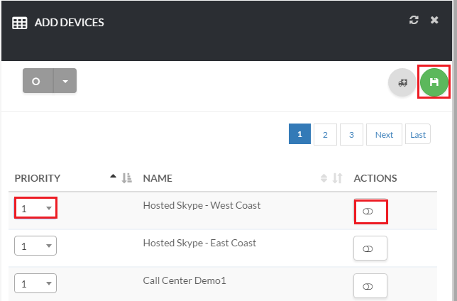
Task: Open priority dropdown for Call Center Demo1
Action: coord(35,283)
